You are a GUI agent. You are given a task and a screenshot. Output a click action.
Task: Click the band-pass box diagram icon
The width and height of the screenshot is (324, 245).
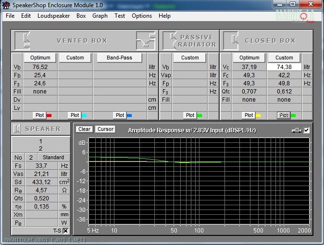click(146, 41)
